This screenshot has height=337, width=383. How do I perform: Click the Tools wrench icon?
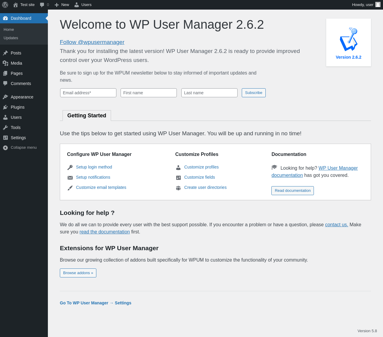(x=5, y=127)
